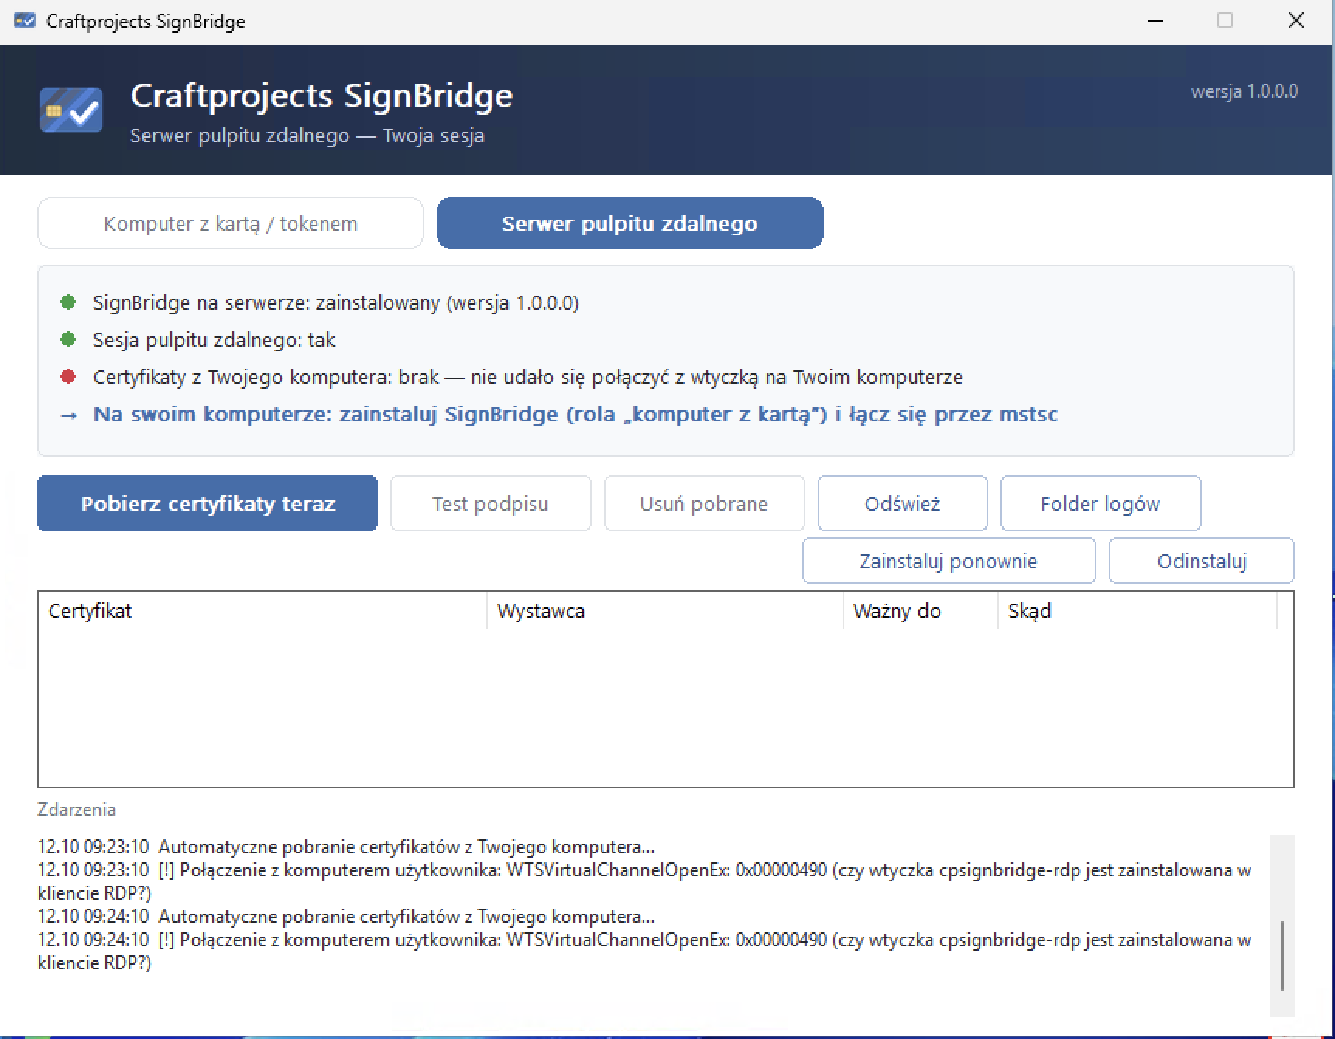The height and width of the screenshot is (1039, 1335).
Task: Click the red dot beside "Certyfikaty z Twojego komputera"
Action: [x=68, y=377]
